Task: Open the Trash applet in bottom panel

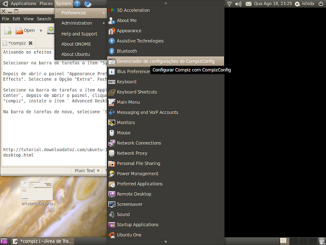Action: pyautogui.click(x=321, y=241)
